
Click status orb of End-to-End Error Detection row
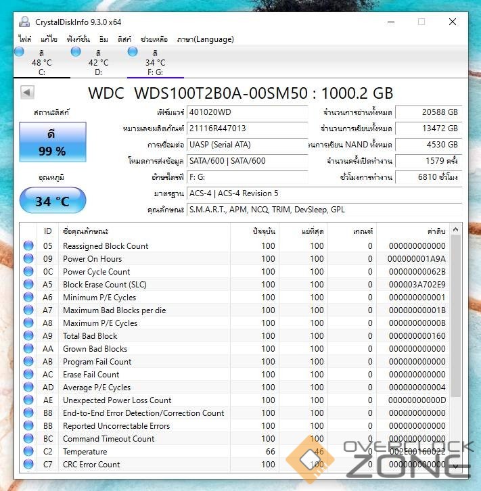click(x=28, y=413)
